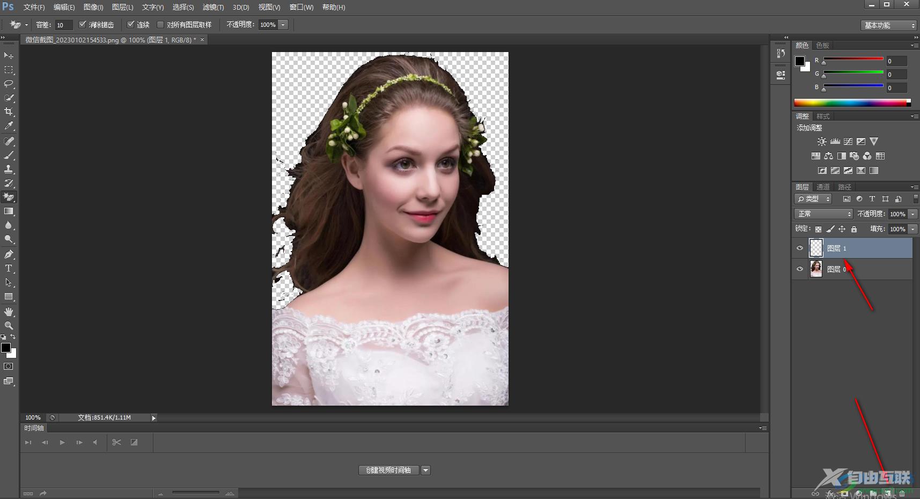The height and width of the screenshot is (499, 920).
Task: Select the Quick Selection tool
Action: coord(9,98)
